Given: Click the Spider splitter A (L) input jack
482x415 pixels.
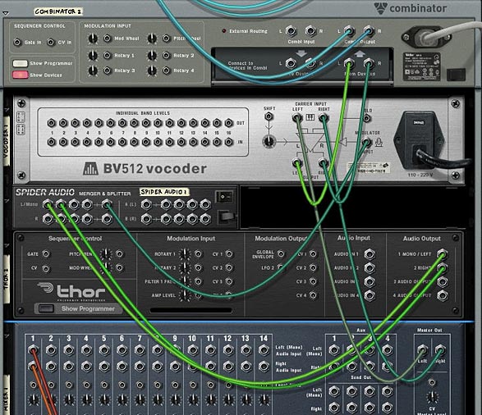Looking at the screenshot, I should [x=146, y=204].
